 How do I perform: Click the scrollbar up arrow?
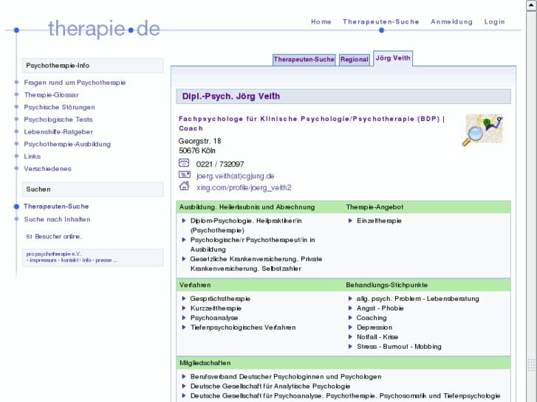[x=532, y=5]
